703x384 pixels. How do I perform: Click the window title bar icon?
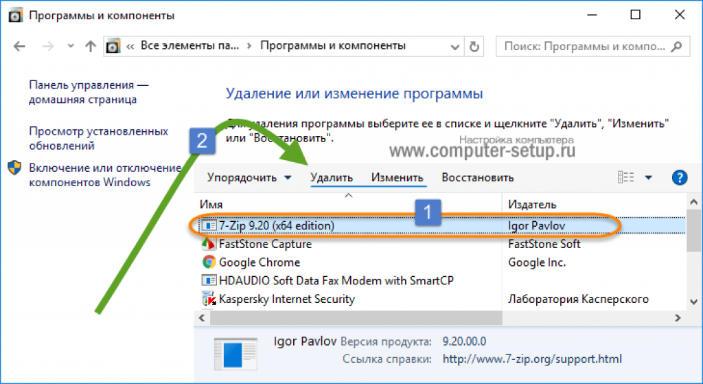(x=15, y=15)
